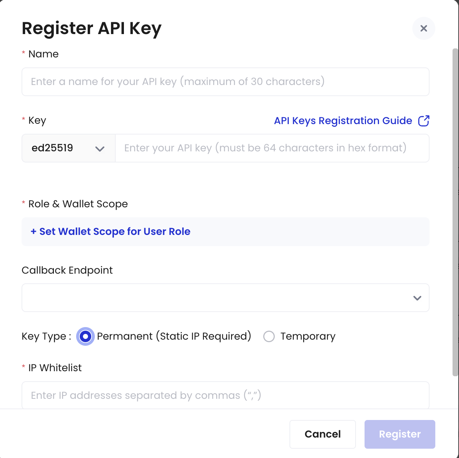Click the IP Whitelist addresses field
Image resolution: width=459 pixels, height=458 pixels.
(226, 395)
